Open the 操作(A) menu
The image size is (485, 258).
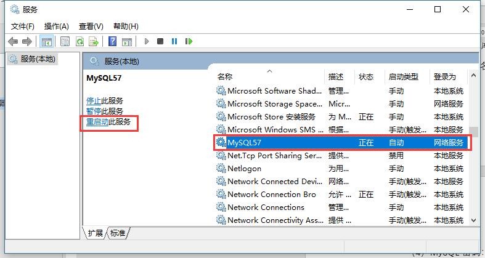point(56,26)
